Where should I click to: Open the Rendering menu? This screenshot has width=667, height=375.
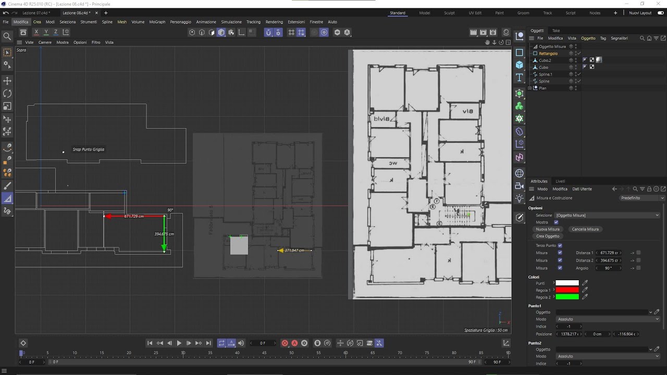pyautogui.click(x=274, y=22)
